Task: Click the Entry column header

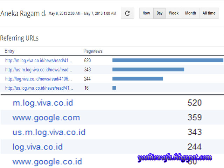Action: 9,51
